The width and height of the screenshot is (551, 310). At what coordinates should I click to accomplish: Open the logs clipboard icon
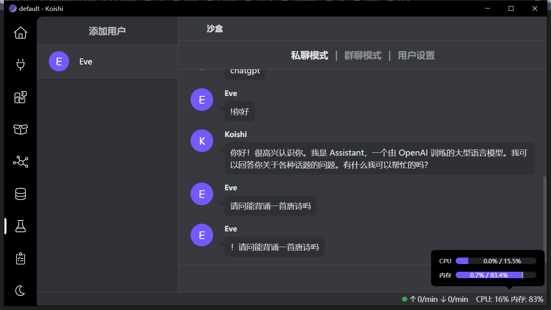[20, 258]
